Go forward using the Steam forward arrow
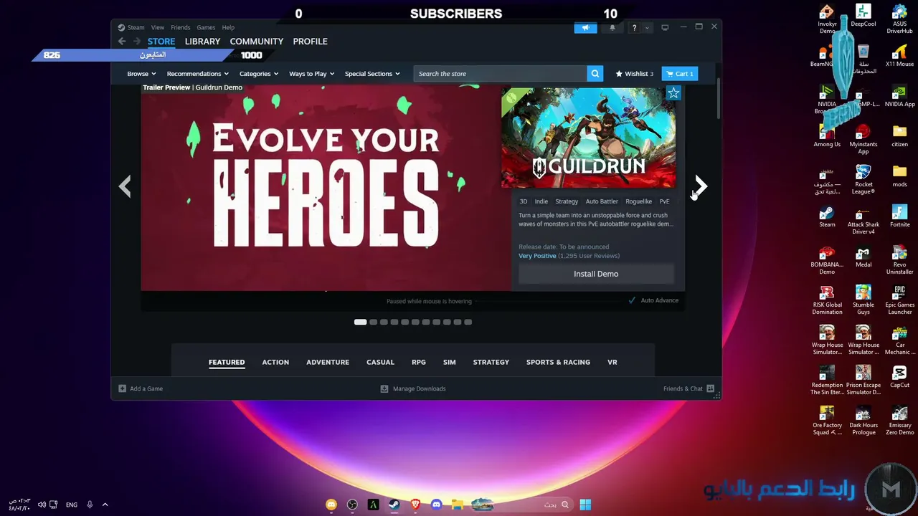This screenshot has height=516, width=918. 137,42
